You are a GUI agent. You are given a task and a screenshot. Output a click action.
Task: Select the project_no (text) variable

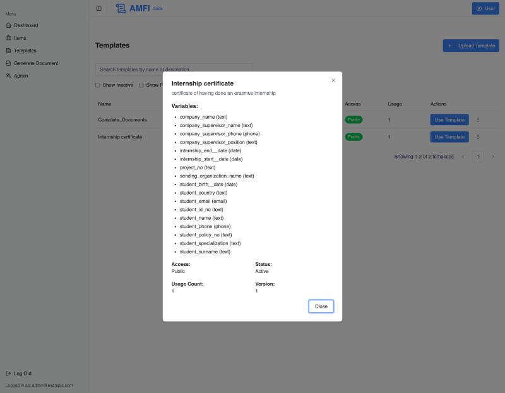(198, 167)
